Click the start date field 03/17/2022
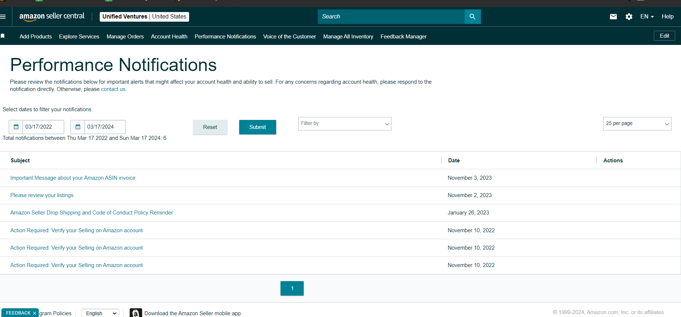Image resolution: width=681 pixels, height=317 pixels. click(x=43, y=127)
